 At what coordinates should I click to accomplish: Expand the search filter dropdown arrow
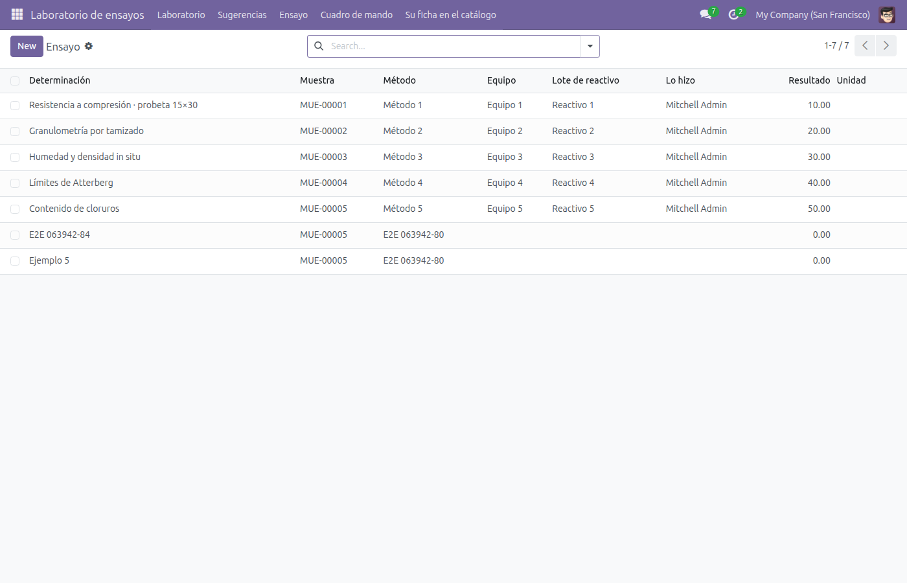[590, 46]
